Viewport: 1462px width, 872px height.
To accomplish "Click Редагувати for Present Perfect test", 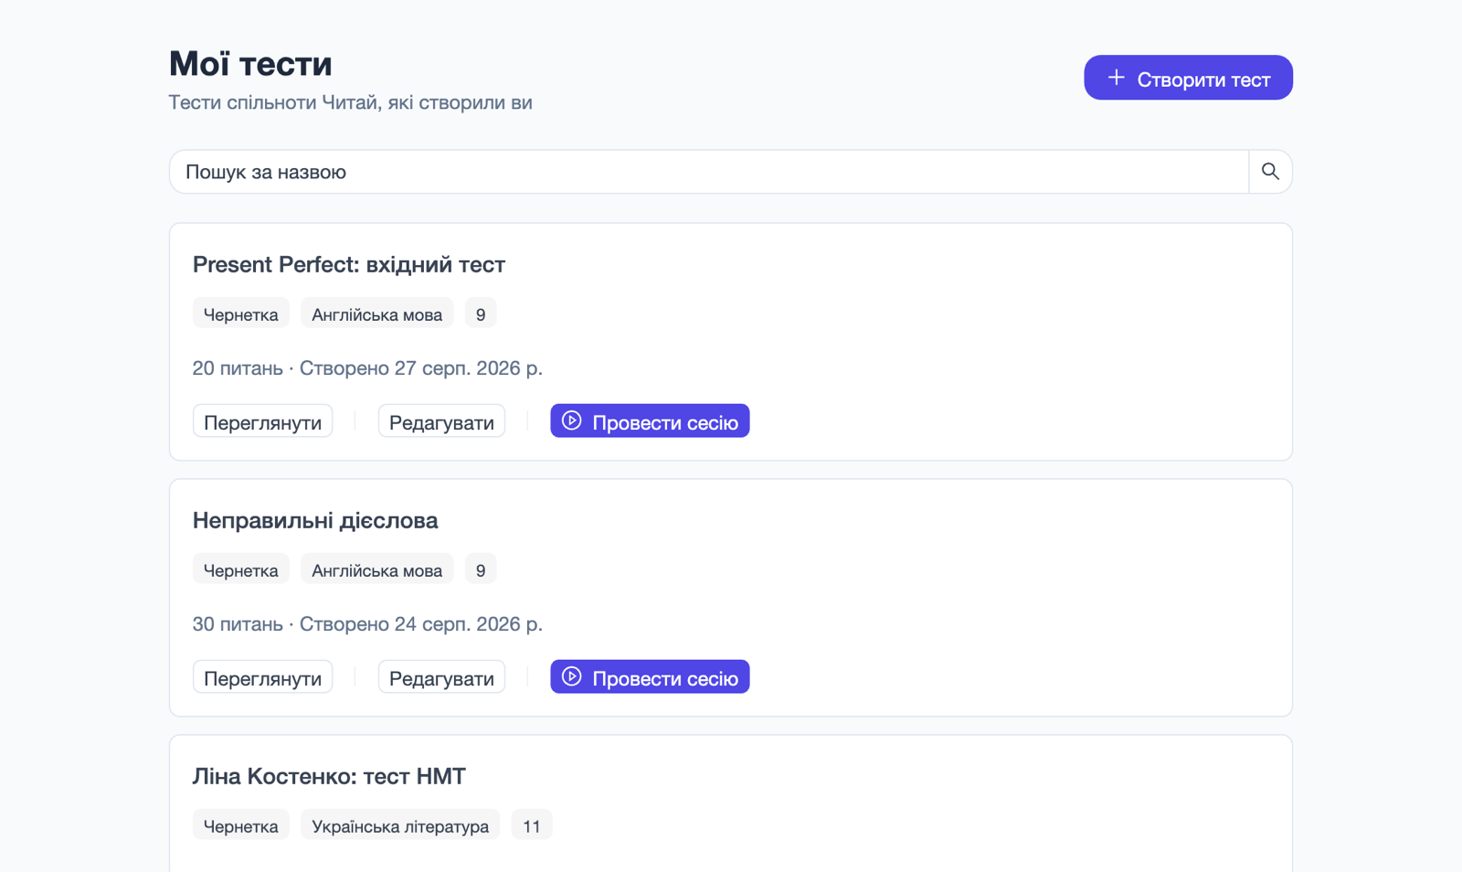I will pyautogui.click(x=441, y=421).
